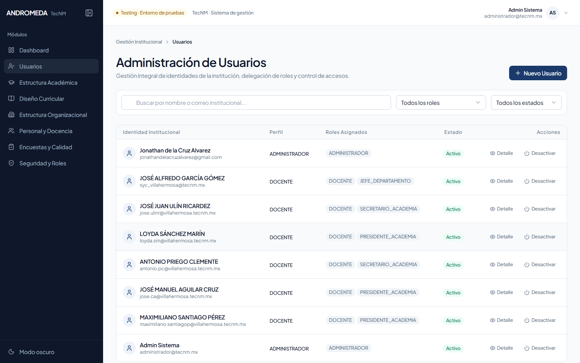Open Personal y Docencia module
The width and height of the screenshot is (580, 363).
[51, 131]
